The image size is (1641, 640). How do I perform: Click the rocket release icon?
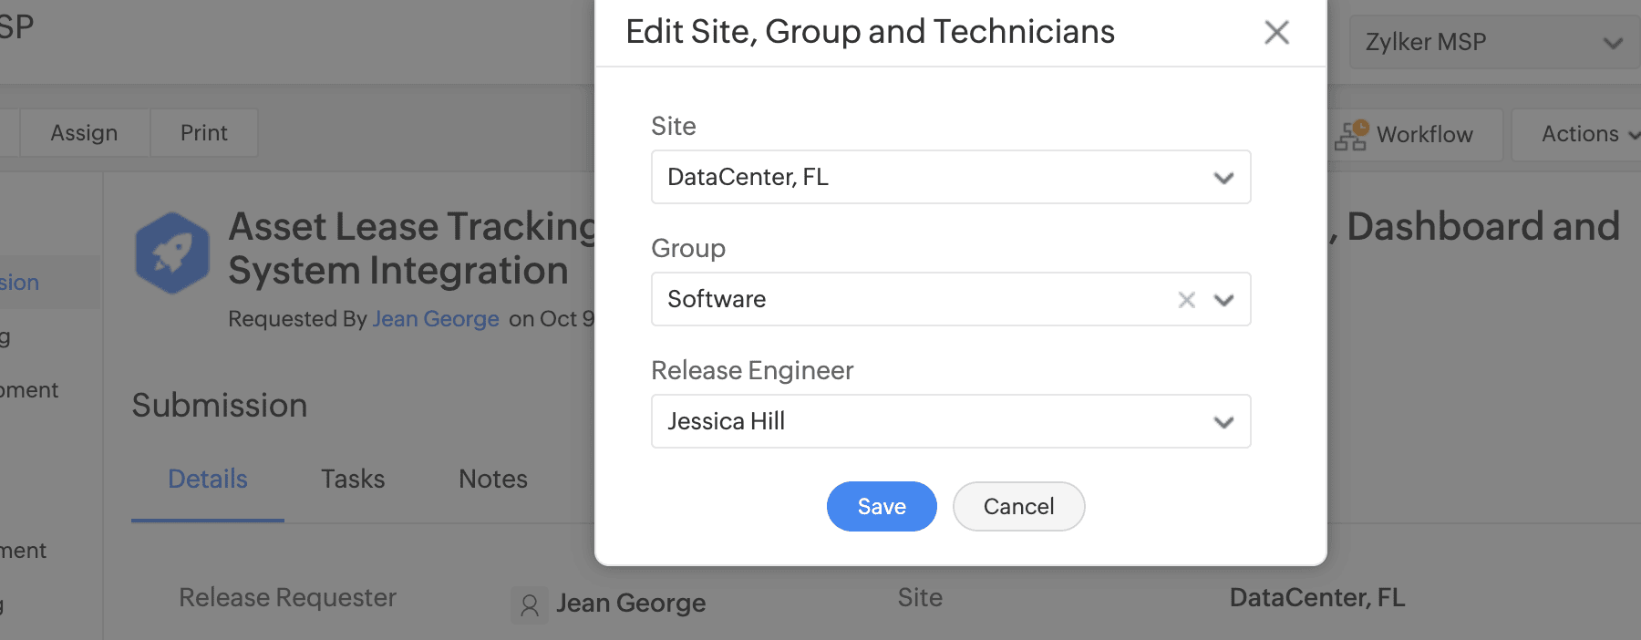tap(172, 253)
